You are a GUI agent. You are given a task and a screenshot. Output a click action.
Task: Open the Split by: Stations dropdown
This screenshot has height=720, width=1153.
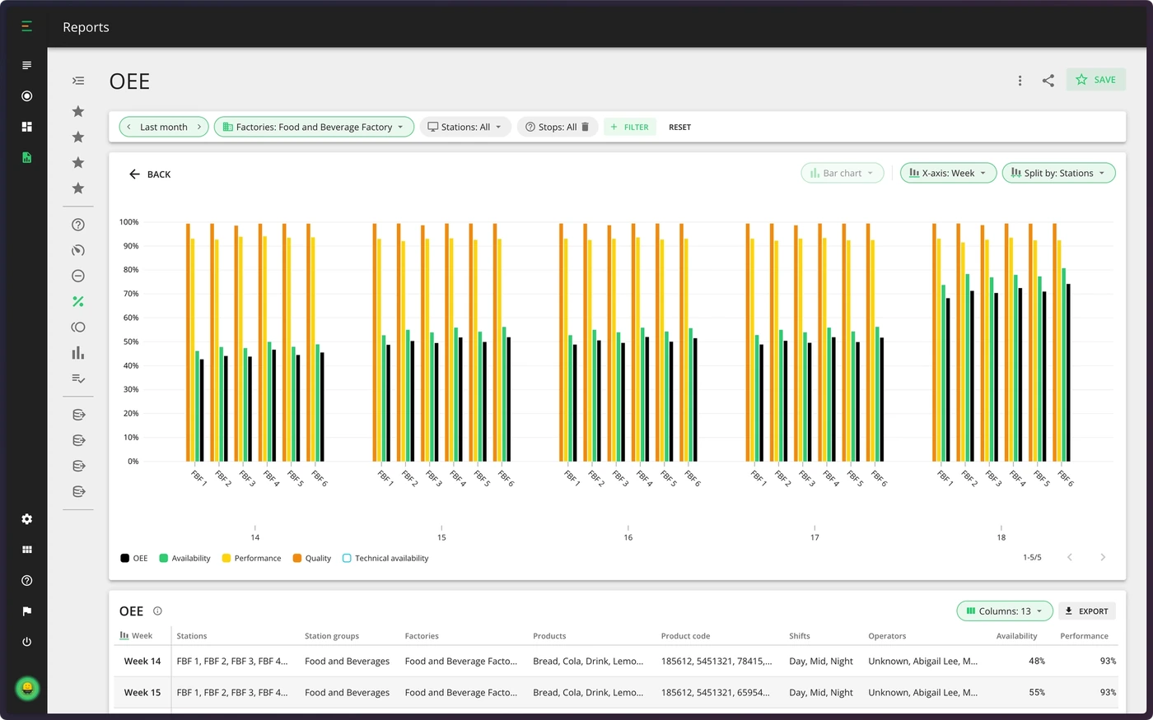pyautogui.click(x=1059, y=173)
